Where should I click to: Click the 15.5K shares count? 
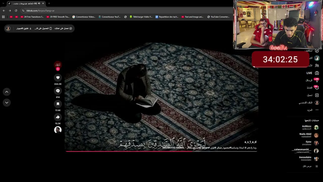point(58,123)
